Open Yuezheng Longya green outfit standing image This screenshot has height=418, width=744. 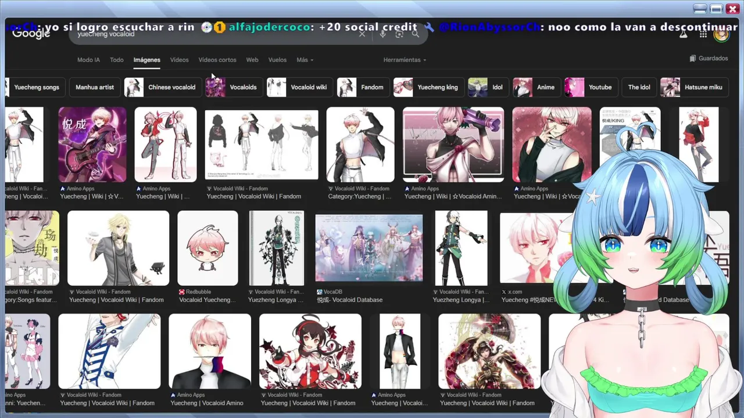coord(461,248)
